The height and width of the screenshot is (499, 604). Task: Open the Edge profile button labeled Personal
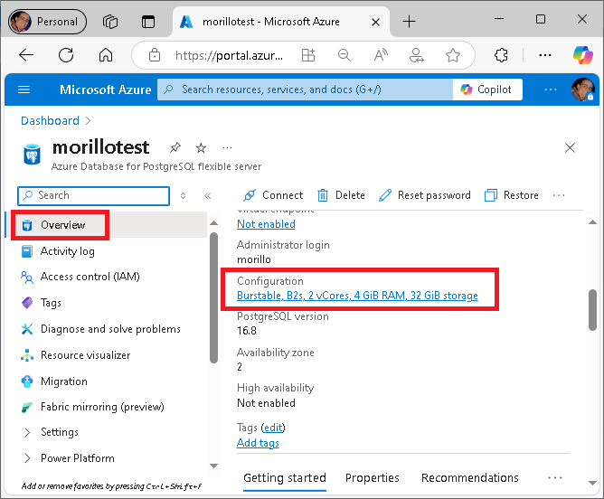click(47, 22)
